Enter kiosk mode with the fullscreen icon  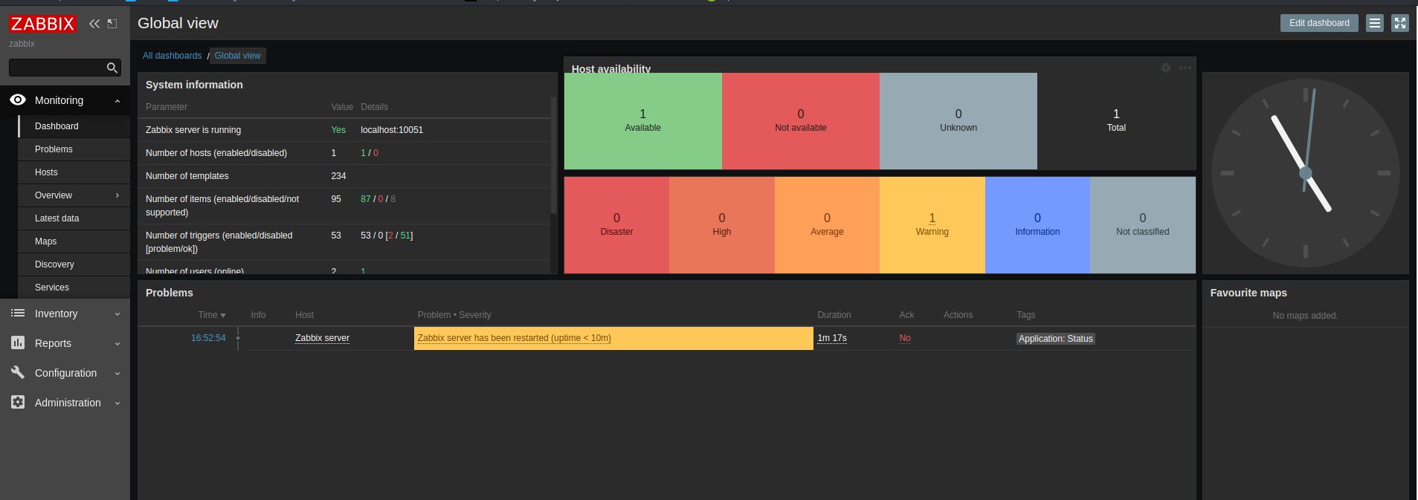tap(1400, 23)
